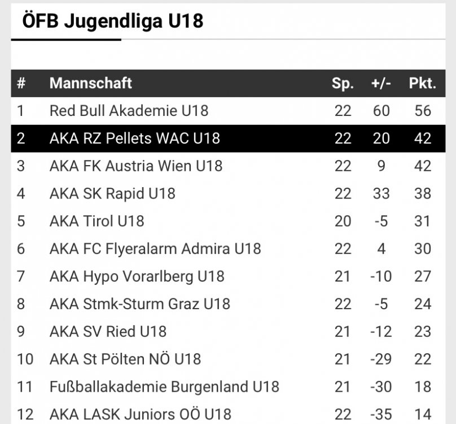Click Red Bull Akademie's 56 points value

[423, 111]
